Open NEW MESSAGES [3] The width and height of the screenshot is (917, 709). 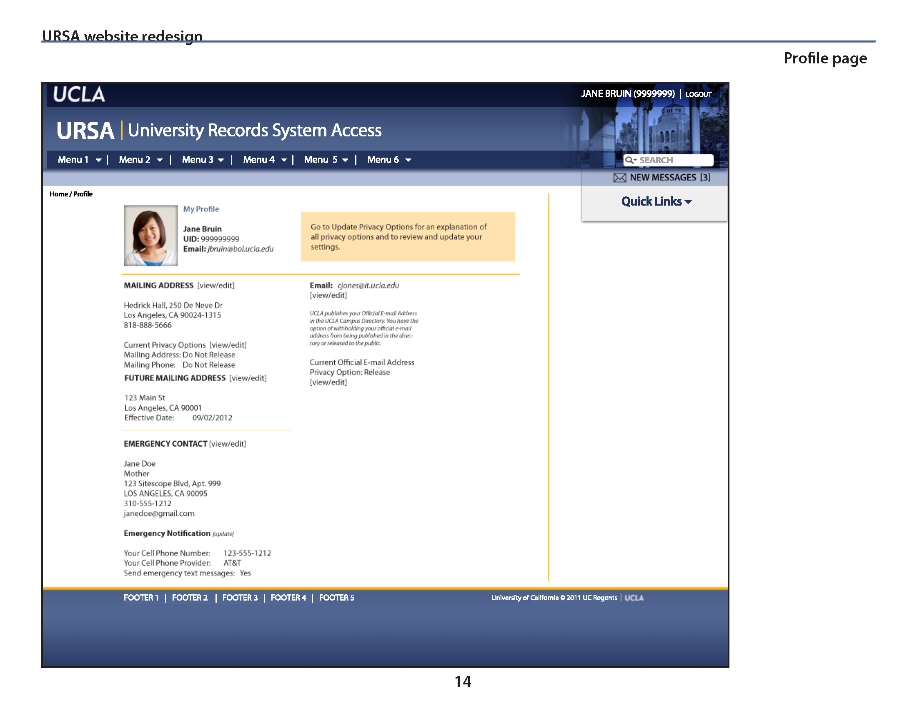click(662, 178)
